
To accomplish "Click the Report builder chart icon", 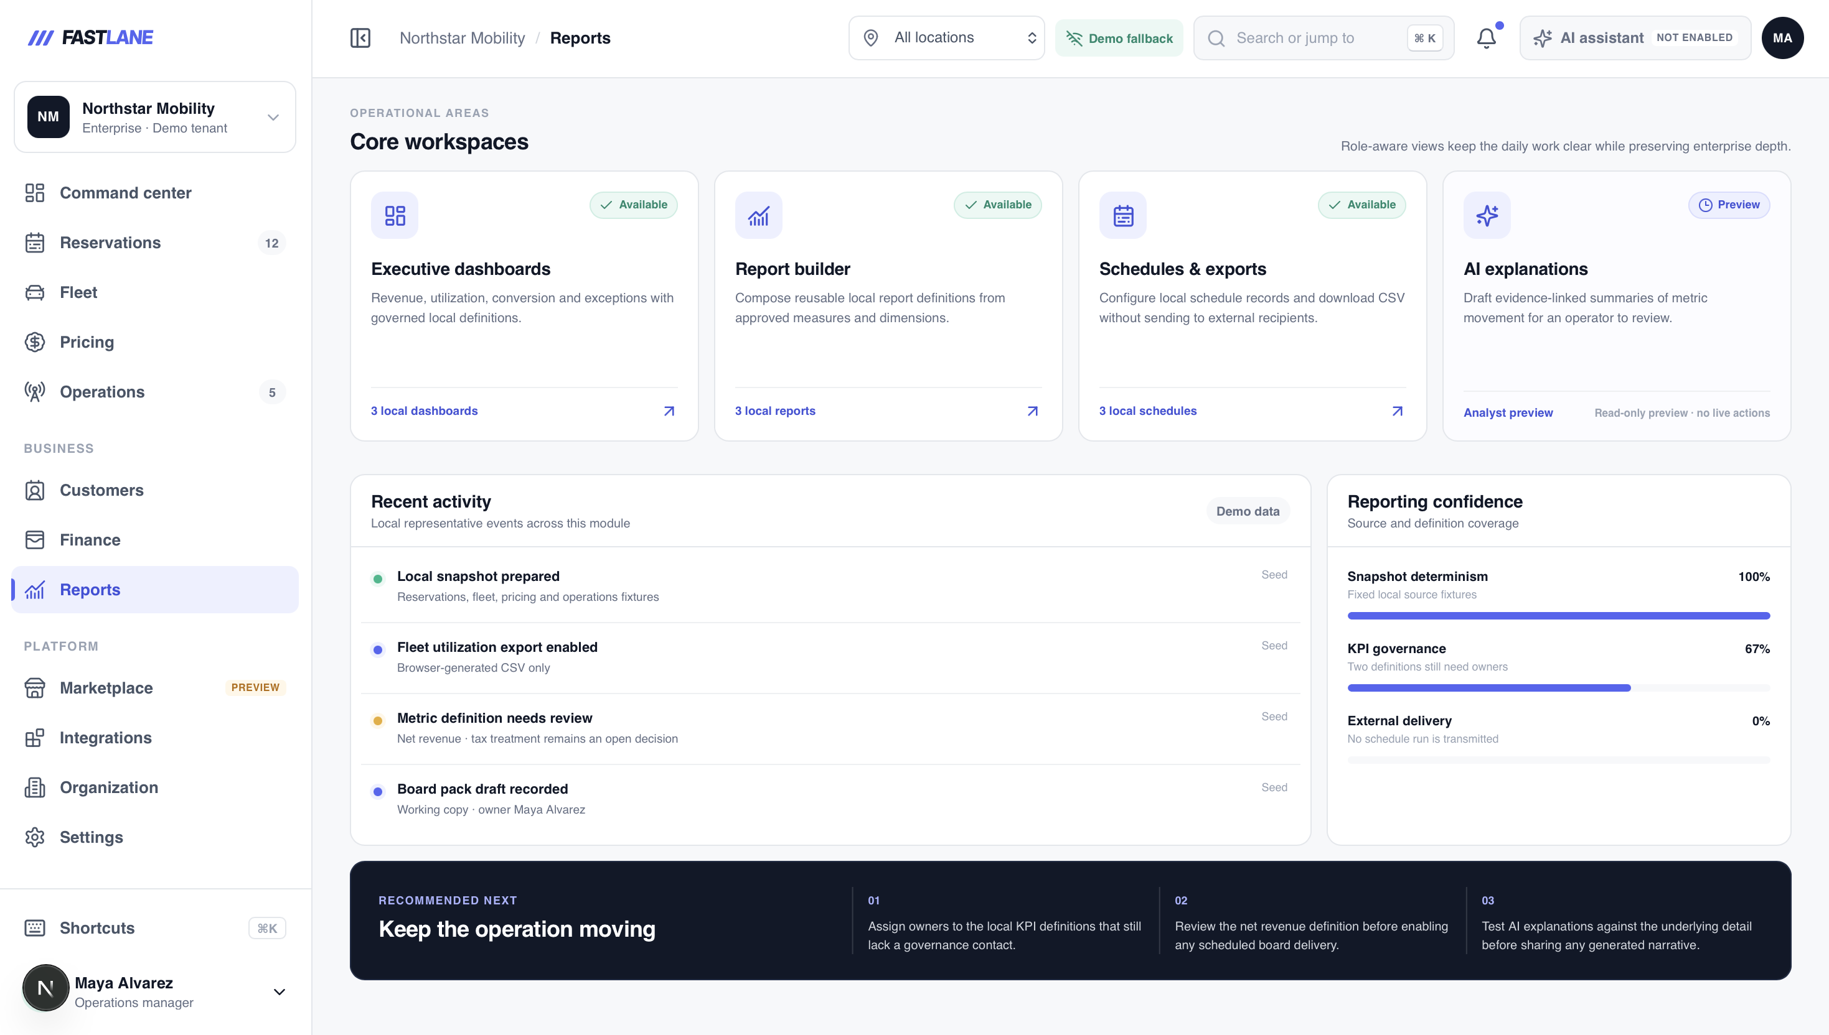I will pos(758,215).
